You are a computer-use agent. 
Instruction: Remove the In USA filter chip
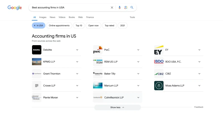[38, 25]
